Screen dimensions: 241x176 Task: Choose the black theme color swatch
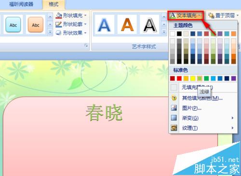(179, 34)
